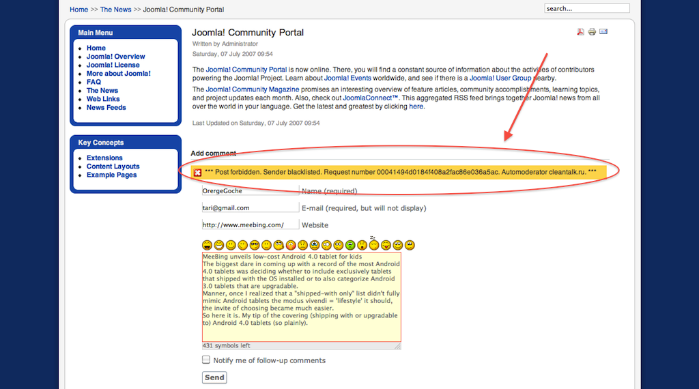Click the E-mail input field
Viewport: 699px width, 389px height.
250,207
